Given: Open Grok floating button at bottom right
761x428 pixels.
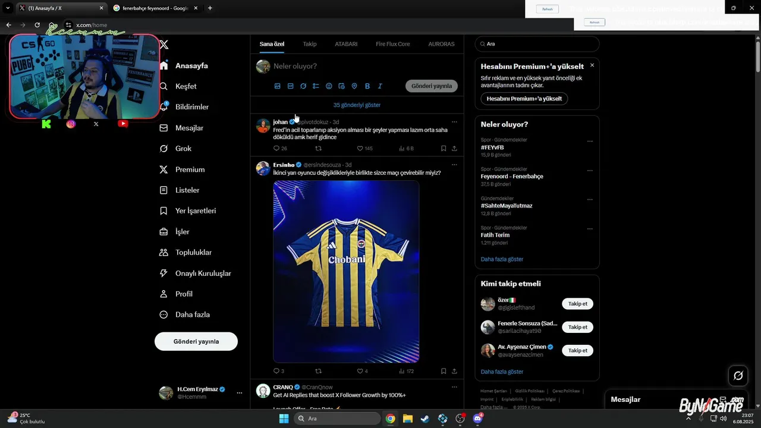Looking at the screenshot, I should (738, 375).
